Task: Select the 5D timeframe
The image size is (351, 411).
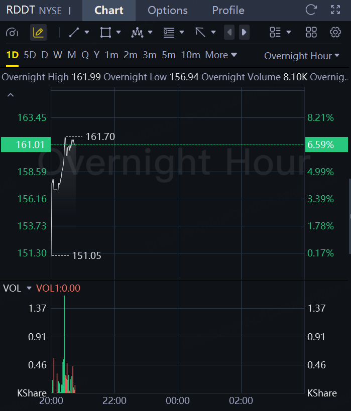Action: pyautogui.click(x=30, y=55)
